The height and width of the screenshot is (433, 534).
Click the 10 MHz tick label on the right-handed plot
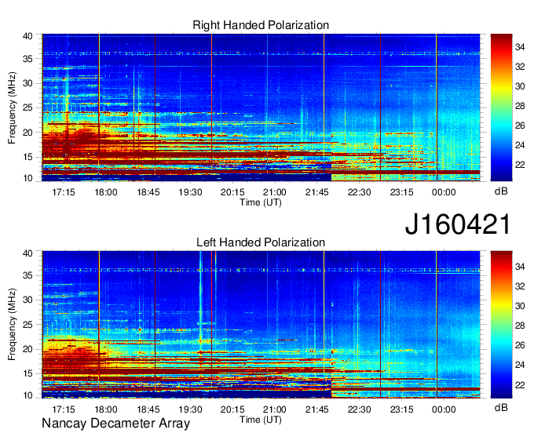[x=27, y=178]
